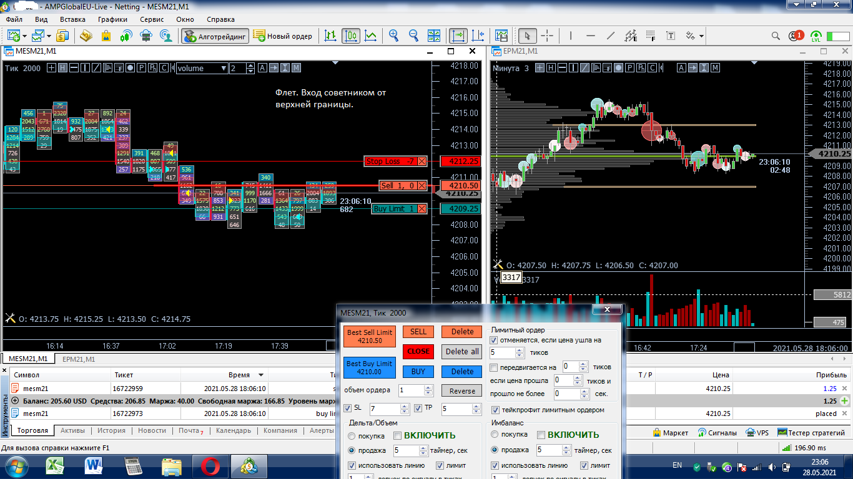This screenshot has width=853, height=479.
Task: Check the 'передвигается на' checkbox
Action: [x=495, y=367]
